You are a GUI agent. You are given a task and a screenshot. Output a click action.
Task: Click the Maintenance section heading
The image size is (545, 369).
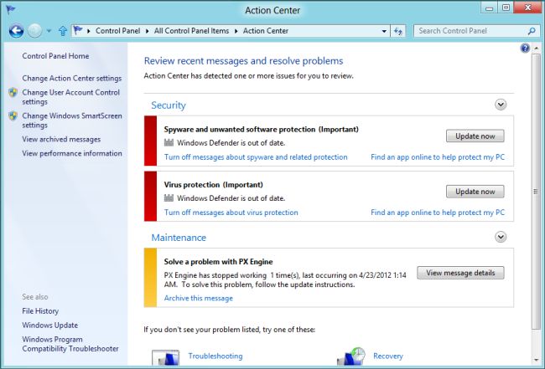pyautogui.click(x=179, y=238)
